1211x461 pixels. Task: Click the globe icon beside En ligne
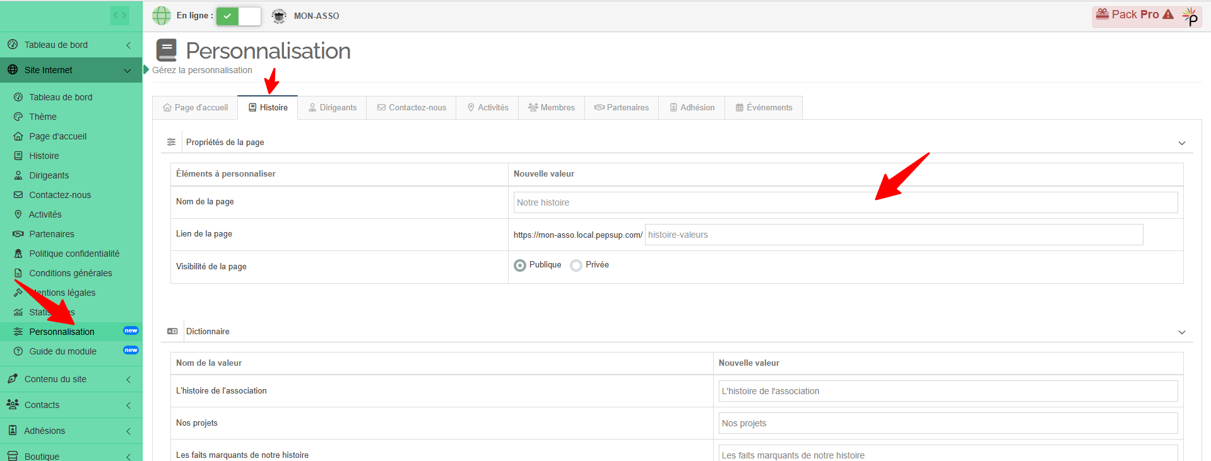point(162,16)
